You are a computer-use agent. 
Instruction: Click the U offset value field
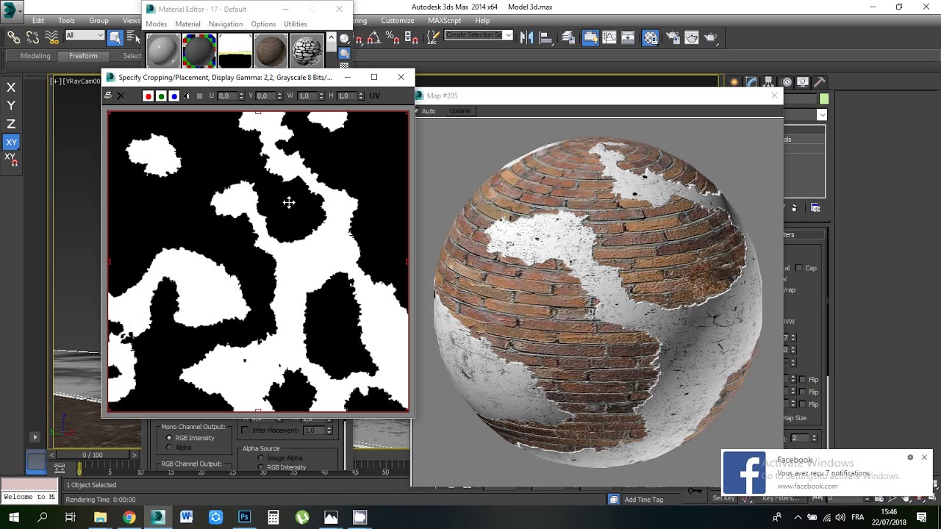click(227, 96)
